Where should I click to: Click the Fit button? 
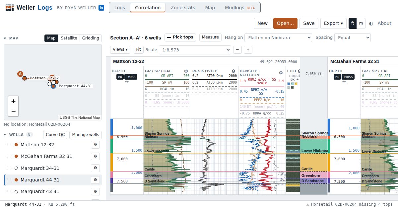point(139,49)
